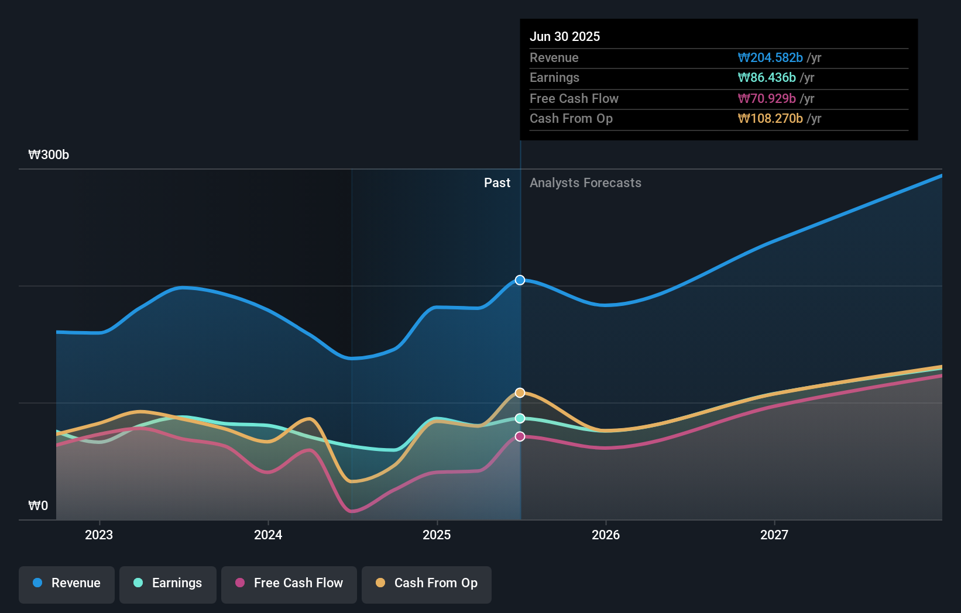This screenshot has height=613, width=961.
Task: Toggle the Earnings series visibility
Action: point(168,583)
